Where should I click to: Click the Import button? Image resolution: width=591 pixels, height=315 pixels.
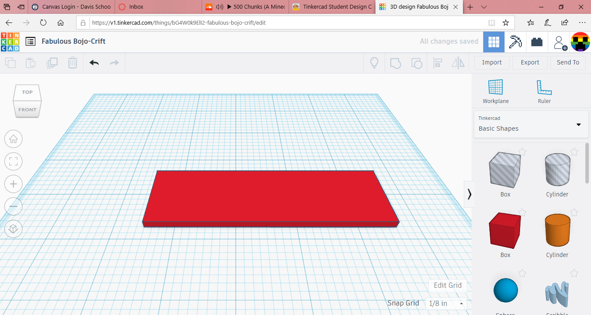tap(492, 62)
